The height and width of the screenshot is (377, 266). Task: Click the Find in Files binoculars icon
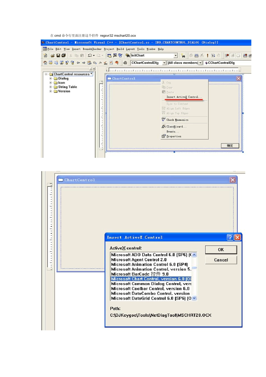pos(127,55)
